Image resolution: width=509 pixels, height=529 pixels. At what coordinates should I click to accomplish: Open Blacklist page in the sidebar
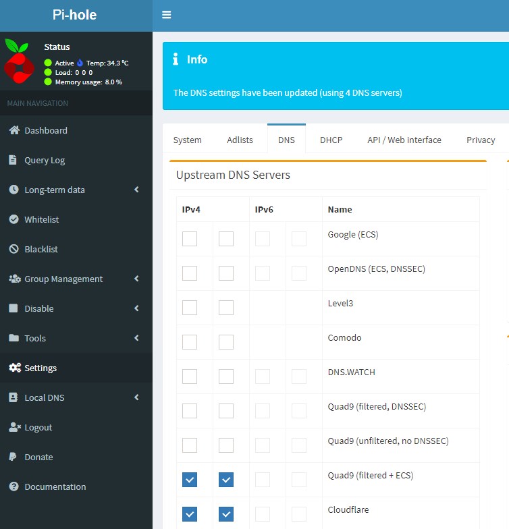[76, 249]
